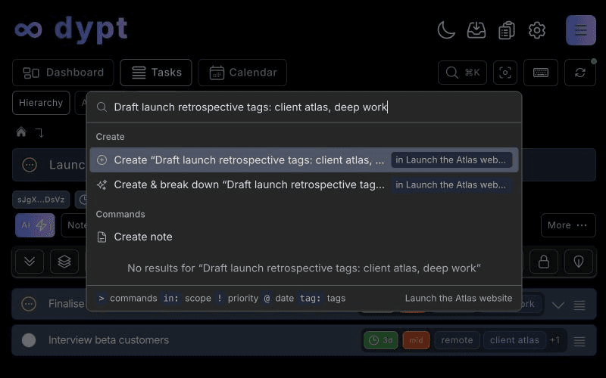Switch to the Calendar tab
The image size is (606, 378).
[x=242, y=73]
